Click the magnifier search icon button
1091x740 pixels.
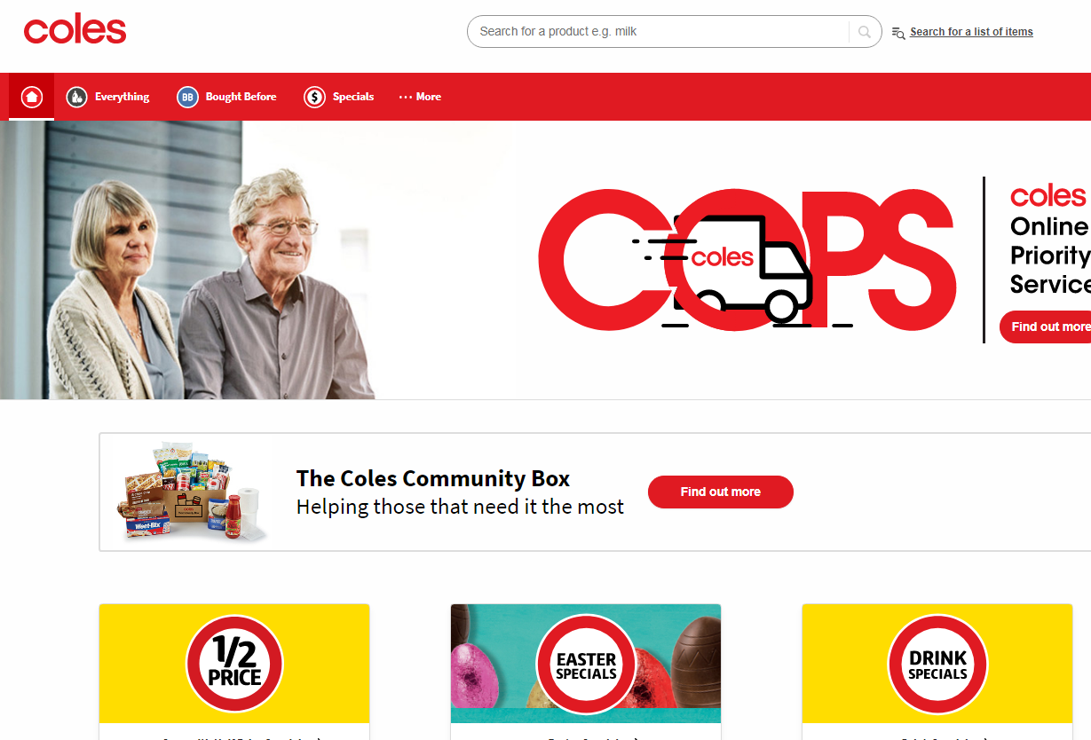point(865,32)
